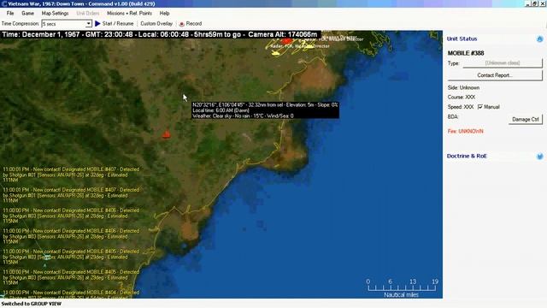This screenshot has width=547, height=308.
Task: Click the application icon in title bar
Action: (4, 3)
